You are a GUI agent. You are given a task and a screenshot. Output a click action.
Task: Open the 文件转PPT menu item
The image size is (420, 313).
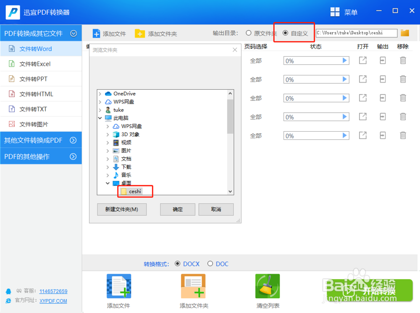[41, 79]
